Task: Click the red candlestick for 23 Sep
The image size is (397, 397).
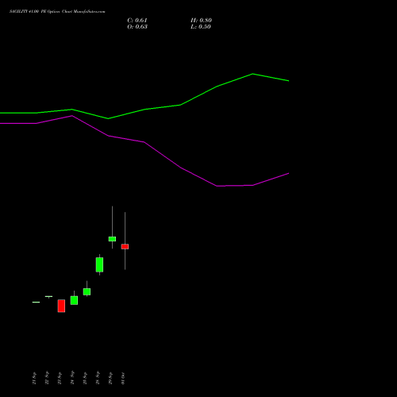Action: click(61, 306)
